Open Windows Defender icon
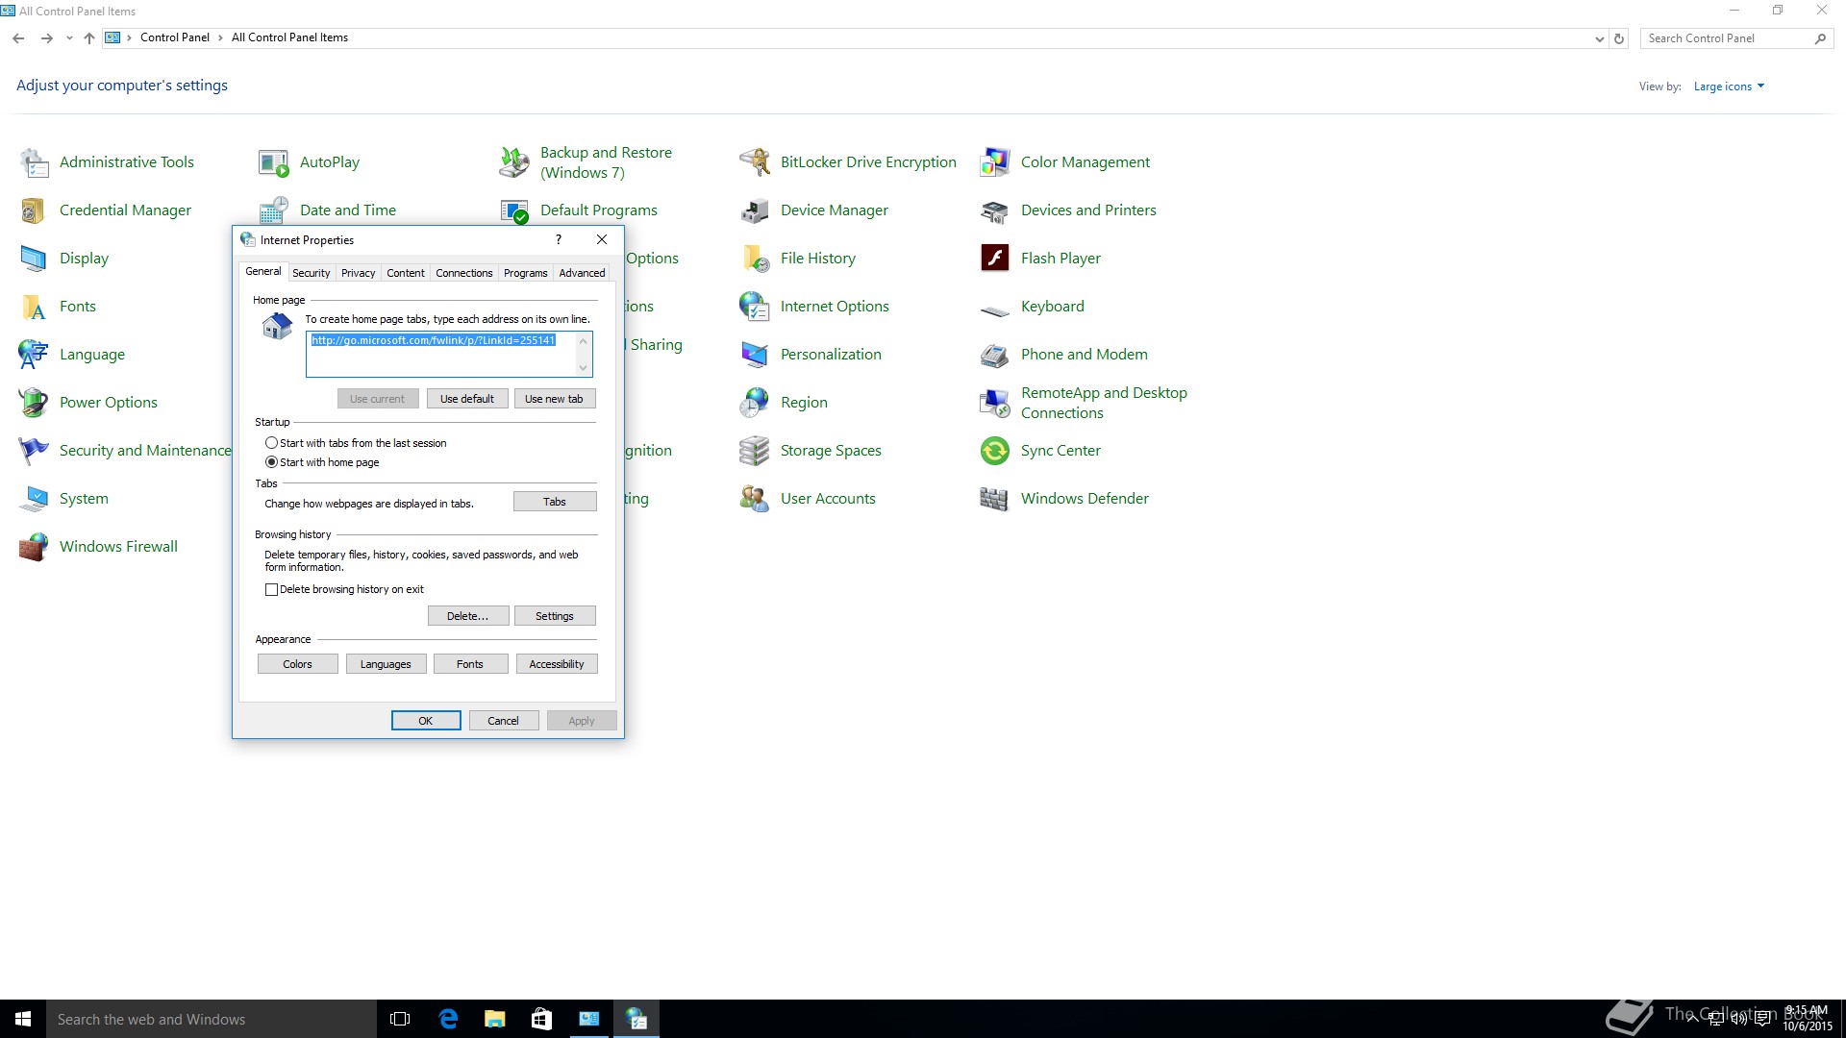This screenshot has height=1038, width=1846. (995, 499)
